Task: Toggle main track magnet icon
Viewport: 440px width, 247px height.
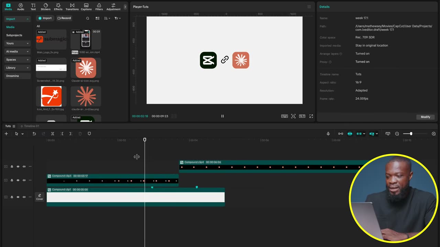Action: click(341, 134)
